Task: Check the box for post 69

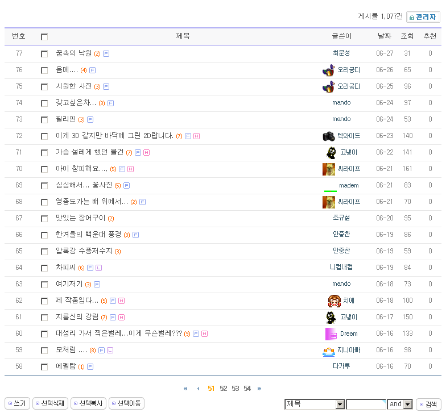Action: (44, 186)
